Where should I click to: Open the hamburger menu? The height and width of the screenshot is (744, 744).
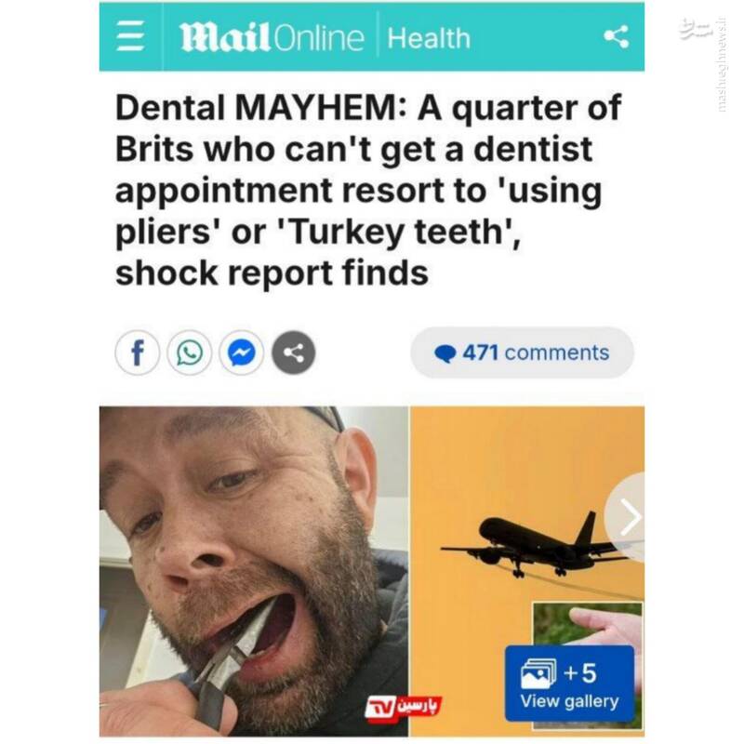click(x=130, y=37)
